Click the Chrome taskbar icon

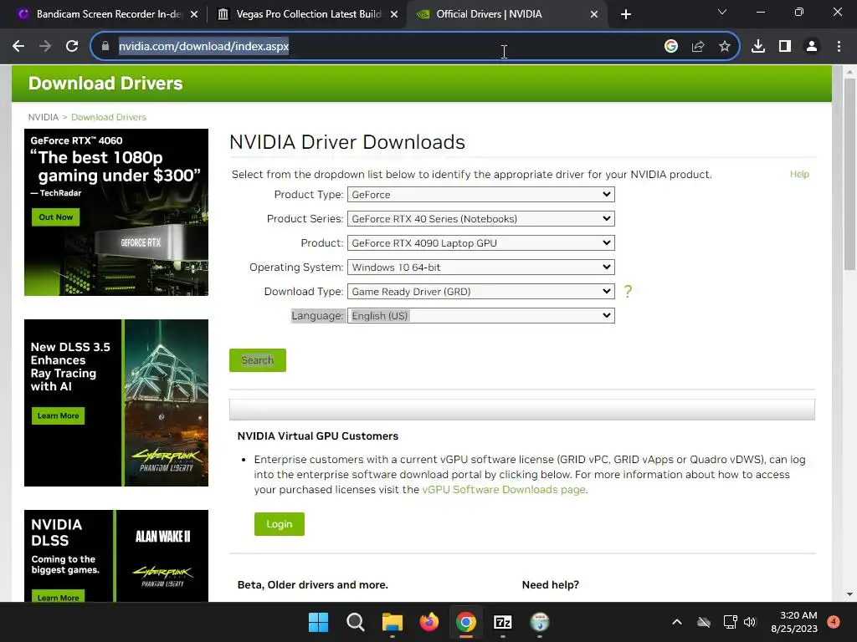click(465, 622)
